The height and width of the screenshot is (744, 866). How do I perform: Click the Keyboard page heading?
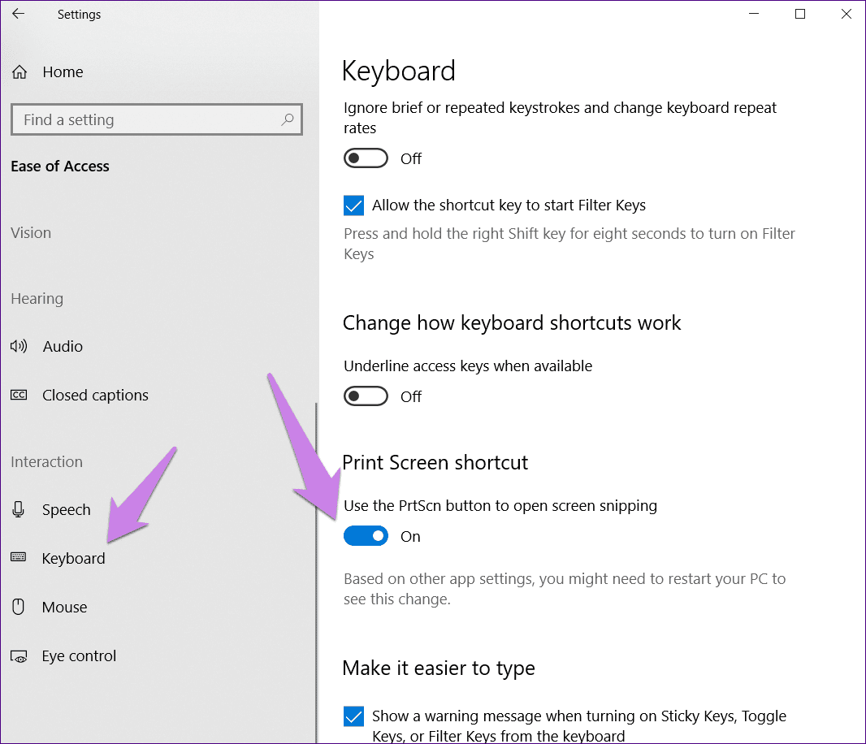(398, 71)
